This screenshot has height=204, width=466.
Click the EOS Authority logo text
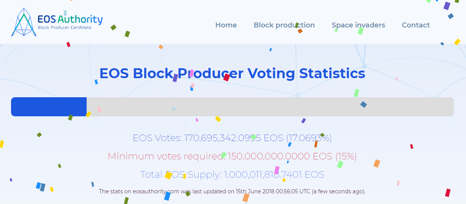[70, 19]
